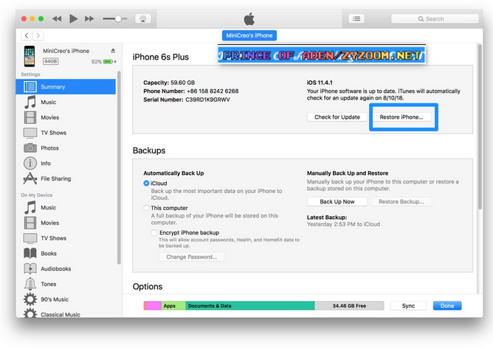
Task: Click the Books icon
Action: click(x=30, y=253)
